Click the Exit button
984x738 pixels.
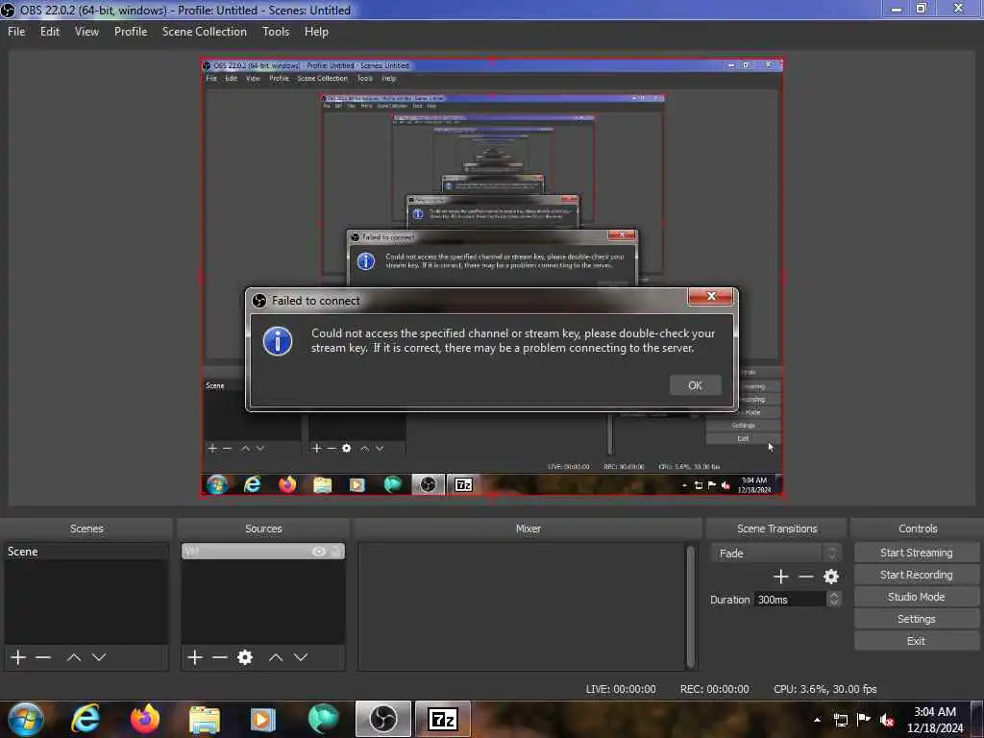[916, 641]
